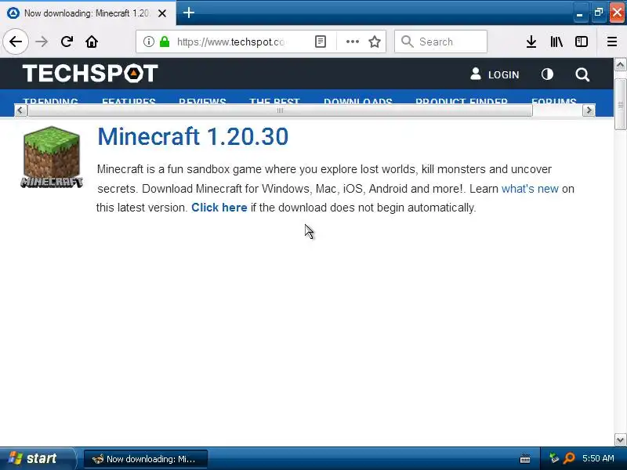Open the FEATURES nav item

(x=129, y=101)
